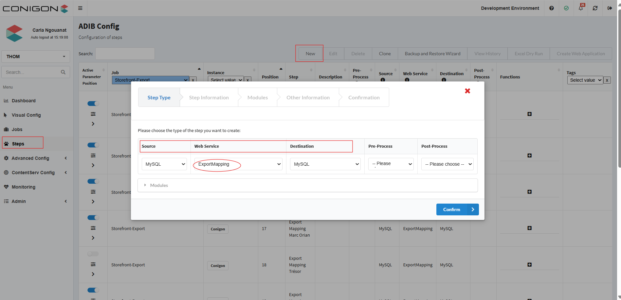Click into the sidebar Search field

[x=31, y=72]
